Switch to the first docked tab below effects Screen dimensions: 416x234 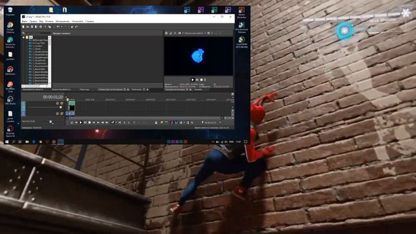(32, 90)
